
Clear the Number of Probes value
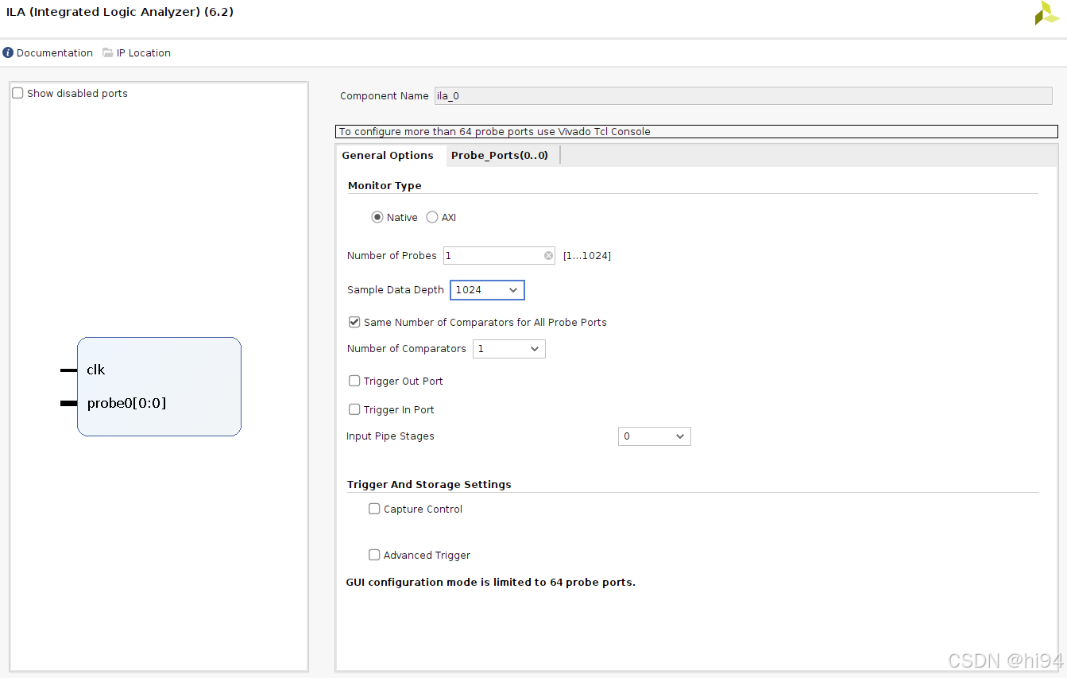548,256
